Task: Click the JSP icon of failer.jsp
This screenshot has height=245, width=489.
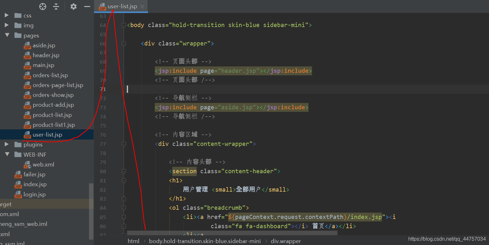Action: (x=18, y=175)
